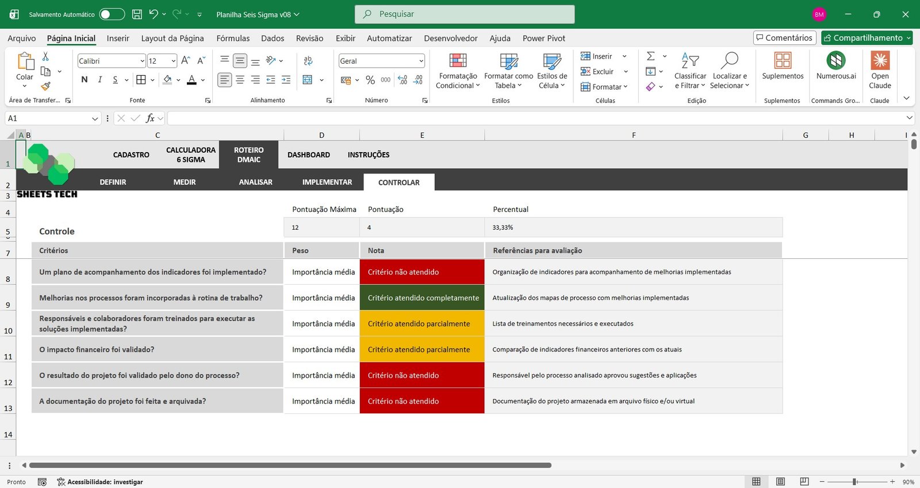Screen dimensions: 920x488
Task: Click the Format Painter brush icon
Action: [x=45, y=86]
